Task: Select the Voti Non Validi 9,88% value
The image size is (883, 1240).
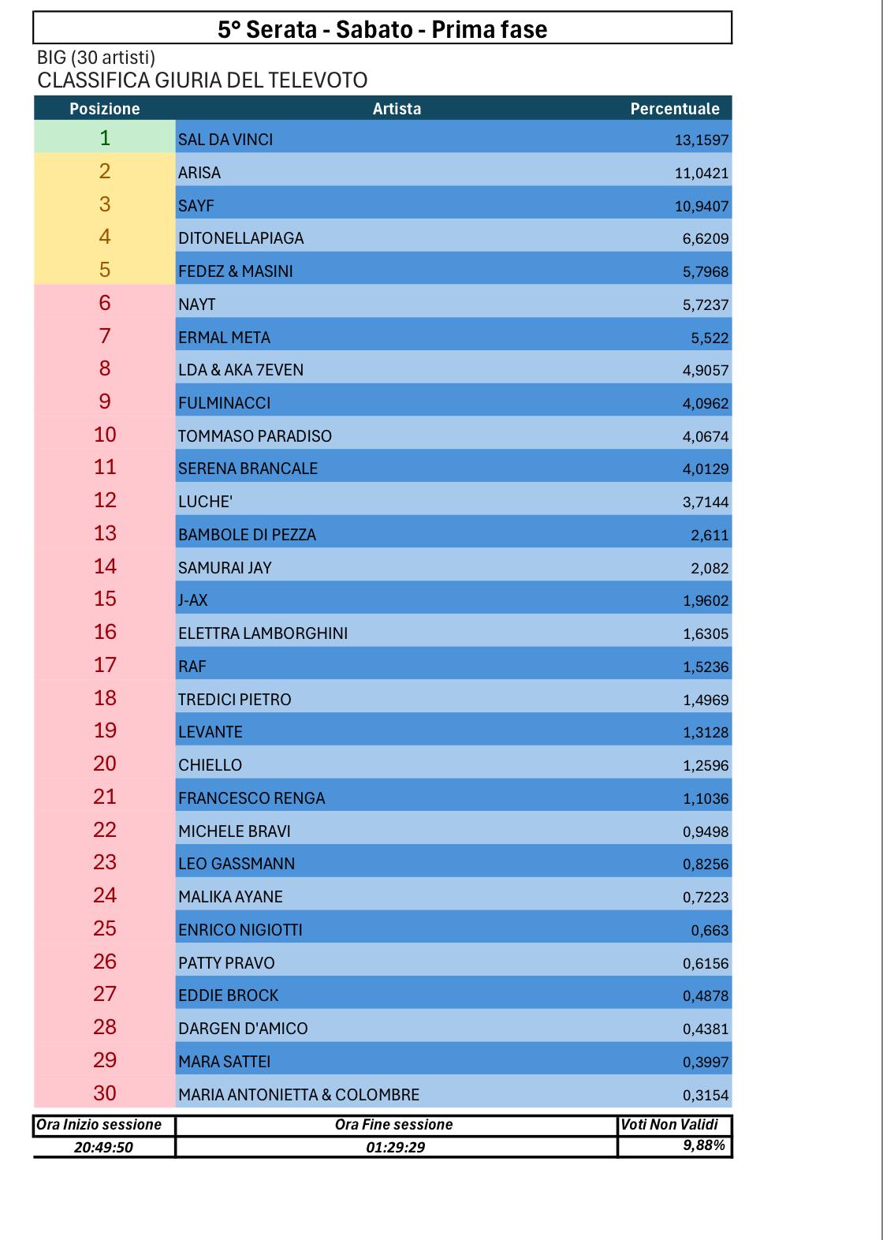Action: point(704,1145)
